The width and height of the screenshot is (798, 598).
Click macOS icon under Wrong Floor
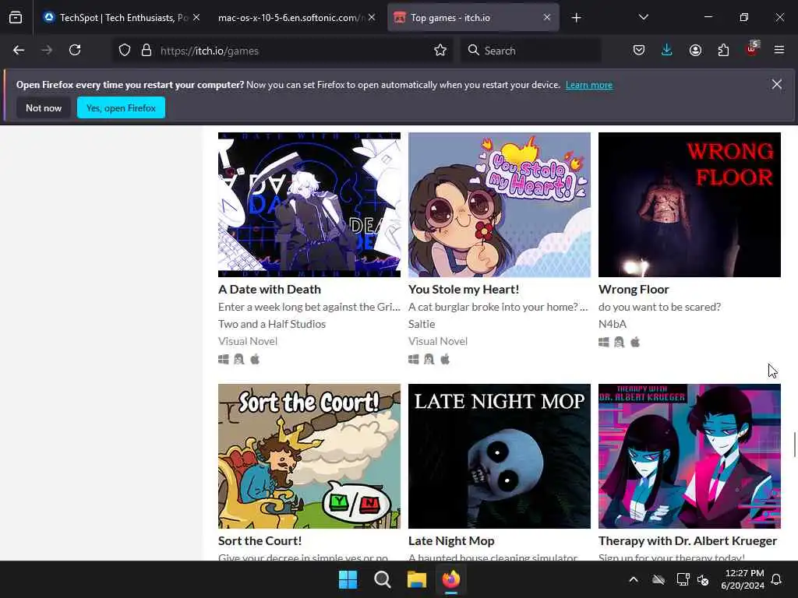[x=635, y=343]
